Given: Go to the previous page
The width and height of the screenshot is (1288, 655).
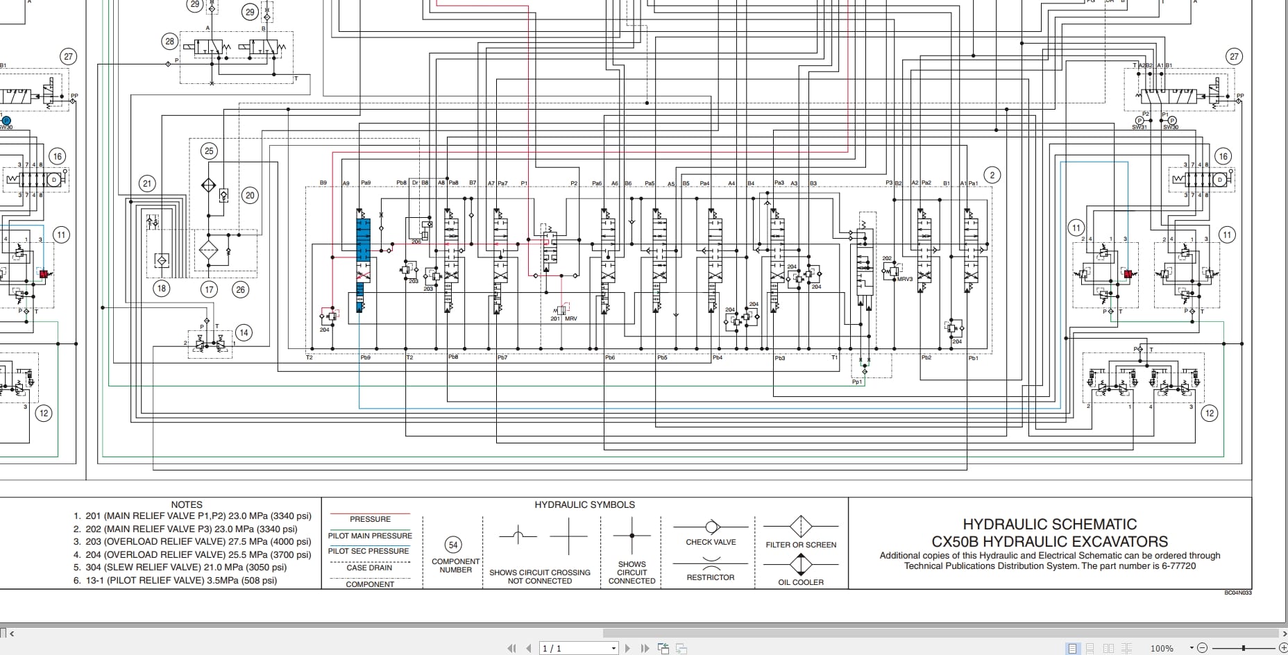Looking at the screenshot, I should tap(528, 647).
